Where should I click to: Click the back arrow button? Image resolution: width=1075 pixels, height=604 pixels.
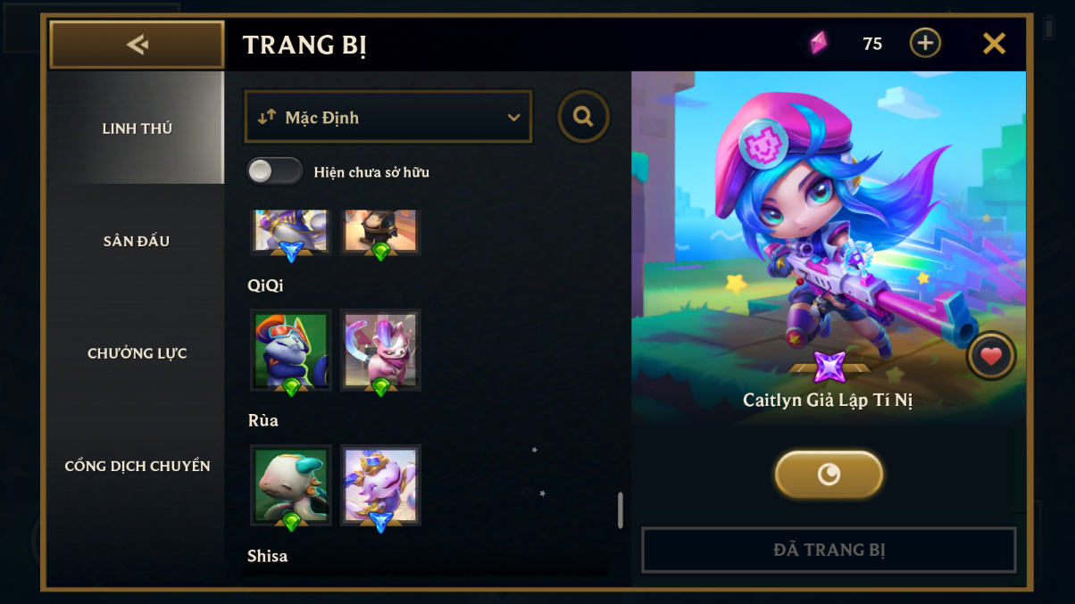pos(137,45)
